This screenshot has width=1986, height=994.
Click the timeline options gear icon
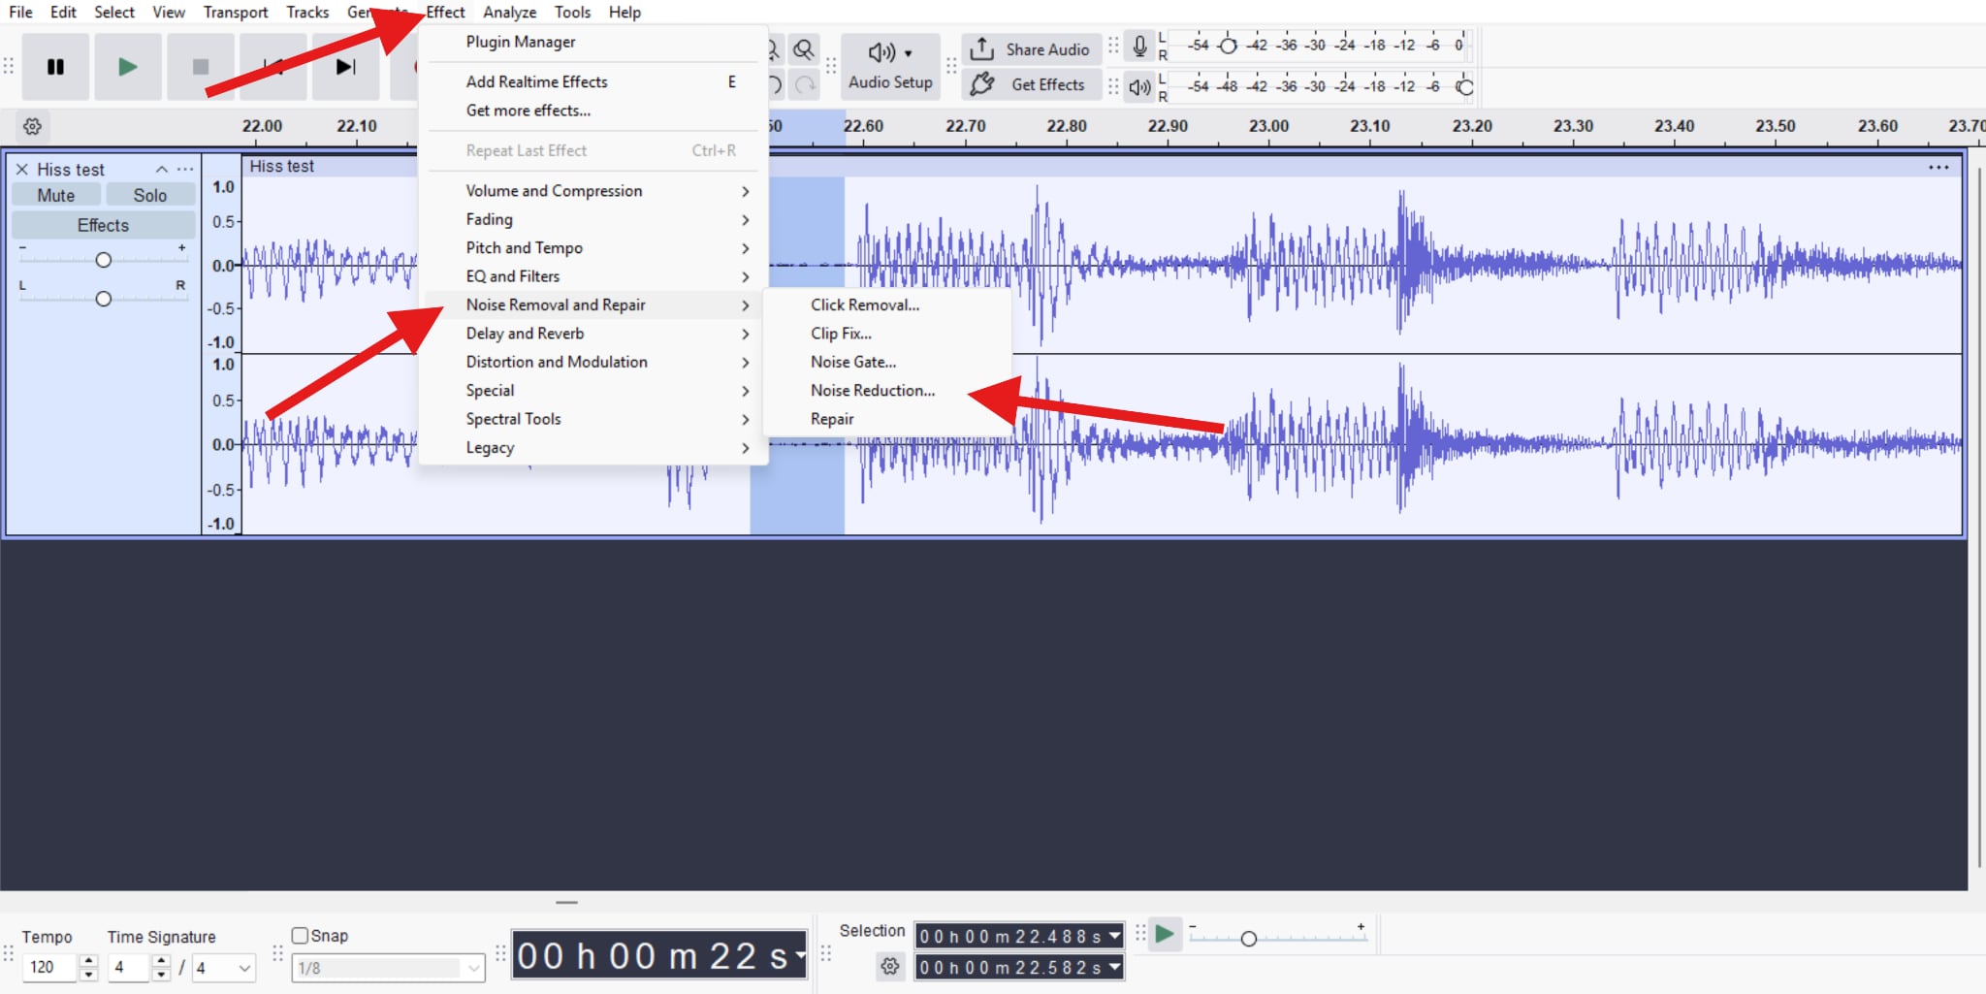coord(32,126)
